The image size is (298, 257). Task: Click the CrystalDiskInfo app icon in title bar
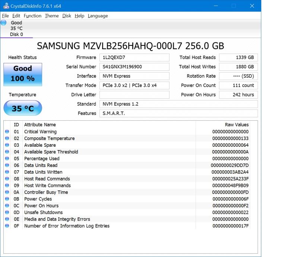(6, 6)
